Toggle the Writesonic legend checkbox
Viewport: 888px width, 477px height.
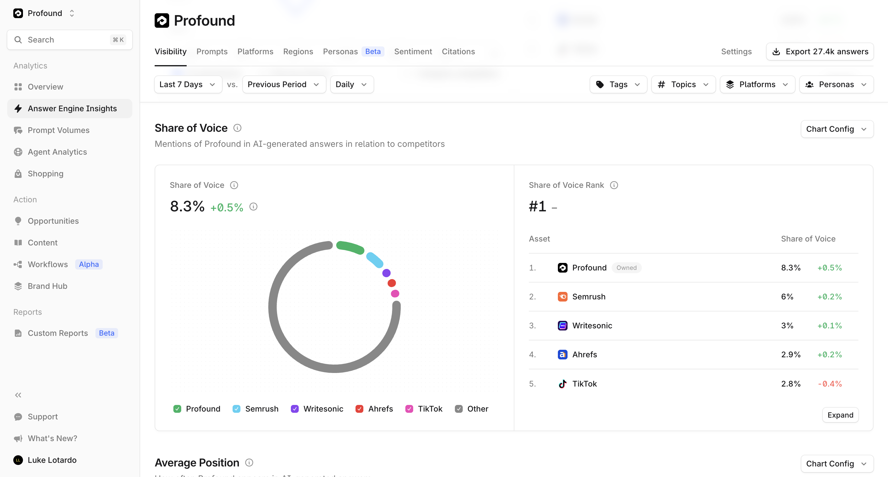tap(295, 409)
